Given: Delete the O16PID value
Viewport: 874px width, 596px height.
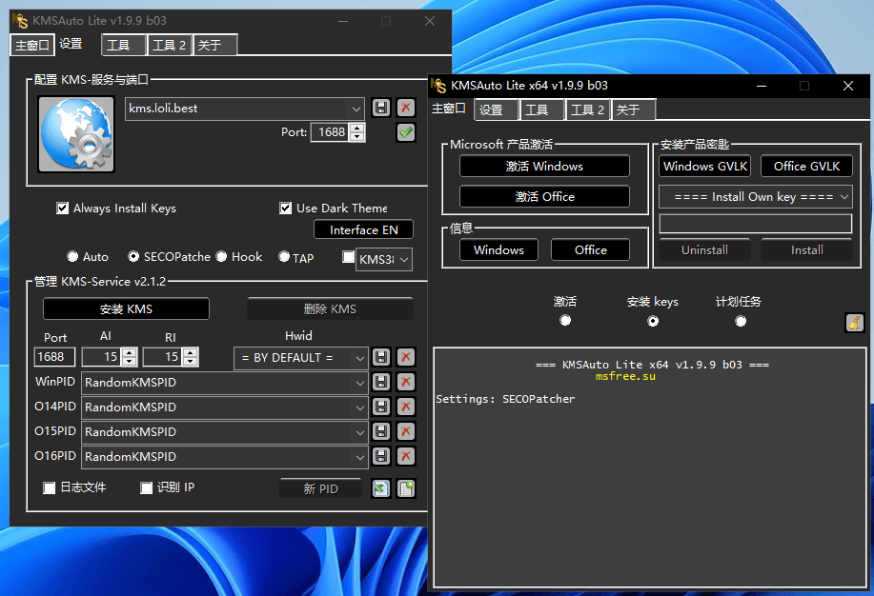Looking at the screenshot, I should pos(406,456).
